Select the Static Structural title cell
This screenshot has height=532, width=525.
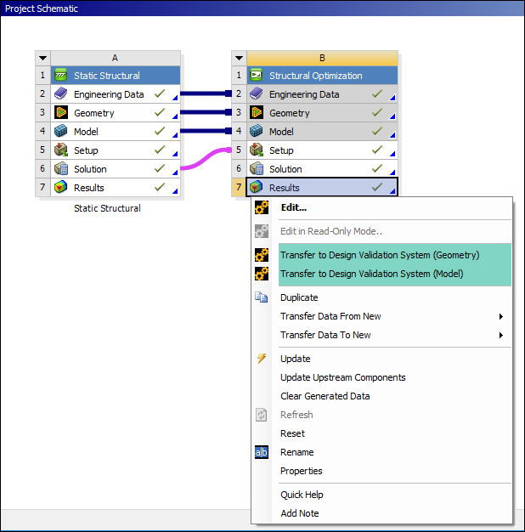pos(116,75)
